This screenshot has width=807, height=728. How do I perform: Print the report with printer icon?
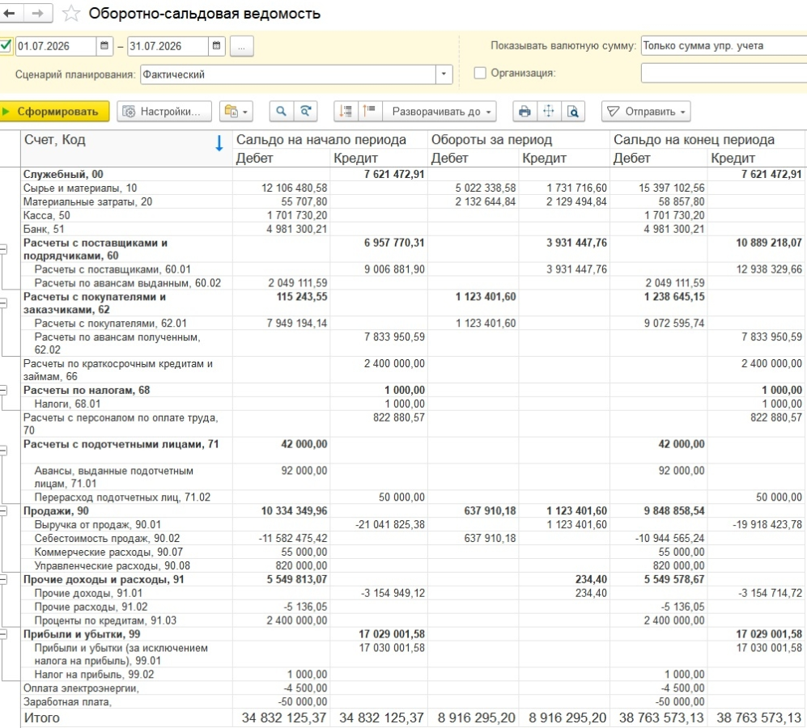(525, 112)
